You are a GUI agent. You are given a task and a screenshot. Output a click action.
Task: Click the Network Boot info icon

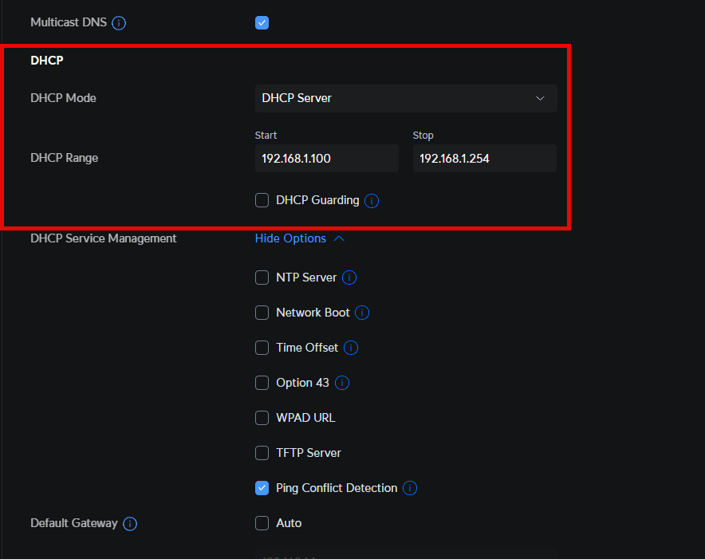362,313
